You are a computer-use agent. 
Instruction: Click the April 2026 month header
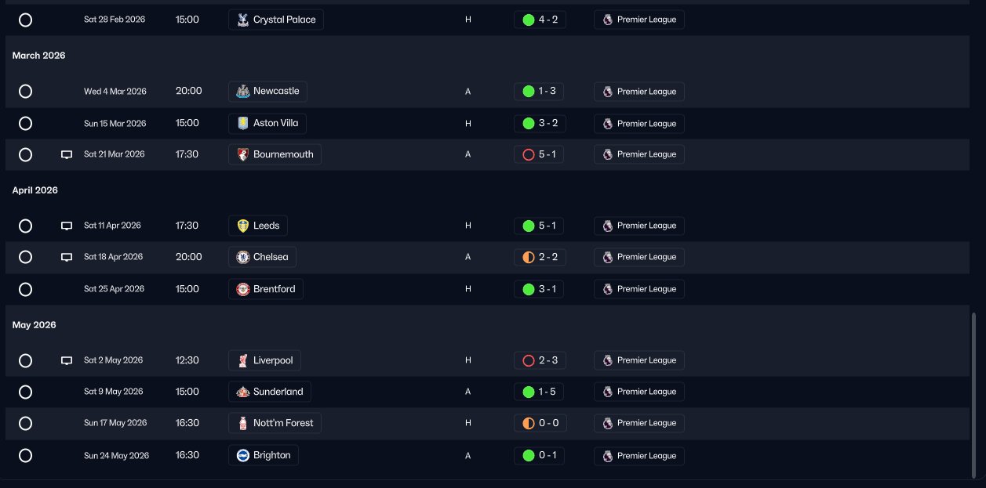coord(35,190)
